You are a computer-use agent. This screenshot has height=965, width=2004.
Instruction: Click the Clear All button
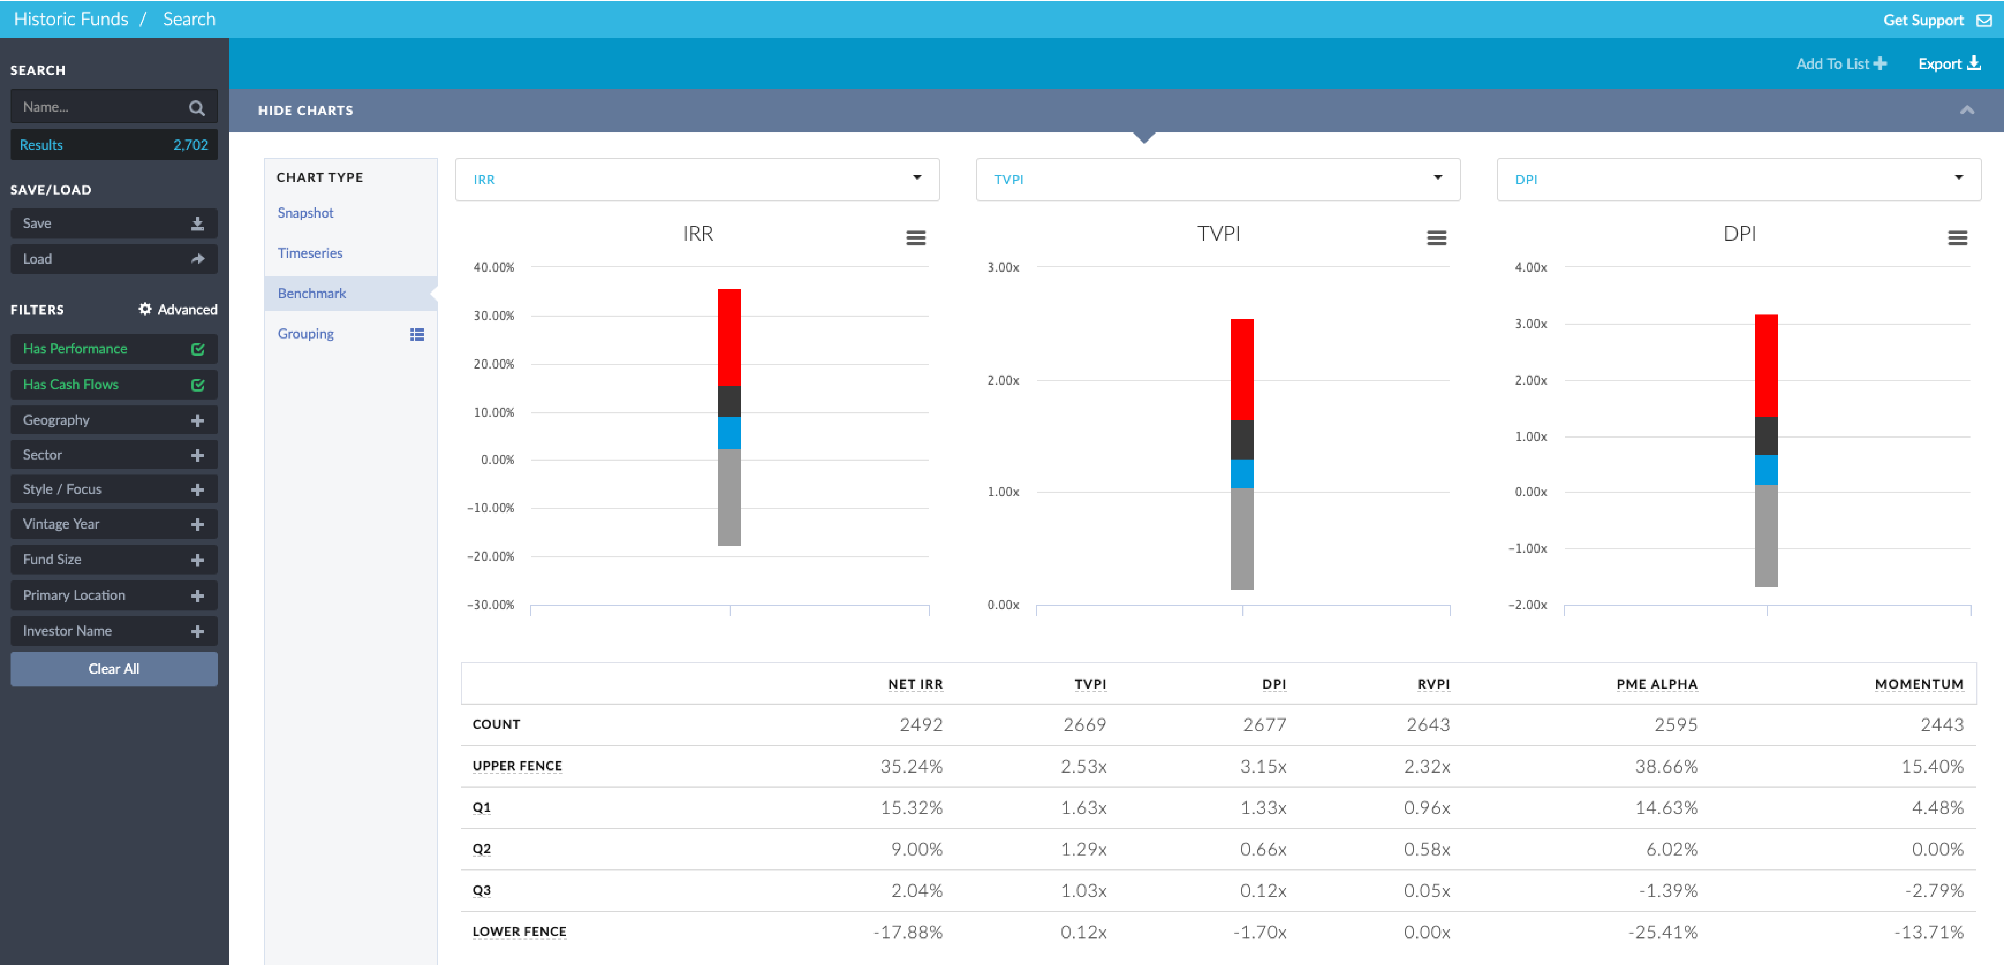coord(114,669)
